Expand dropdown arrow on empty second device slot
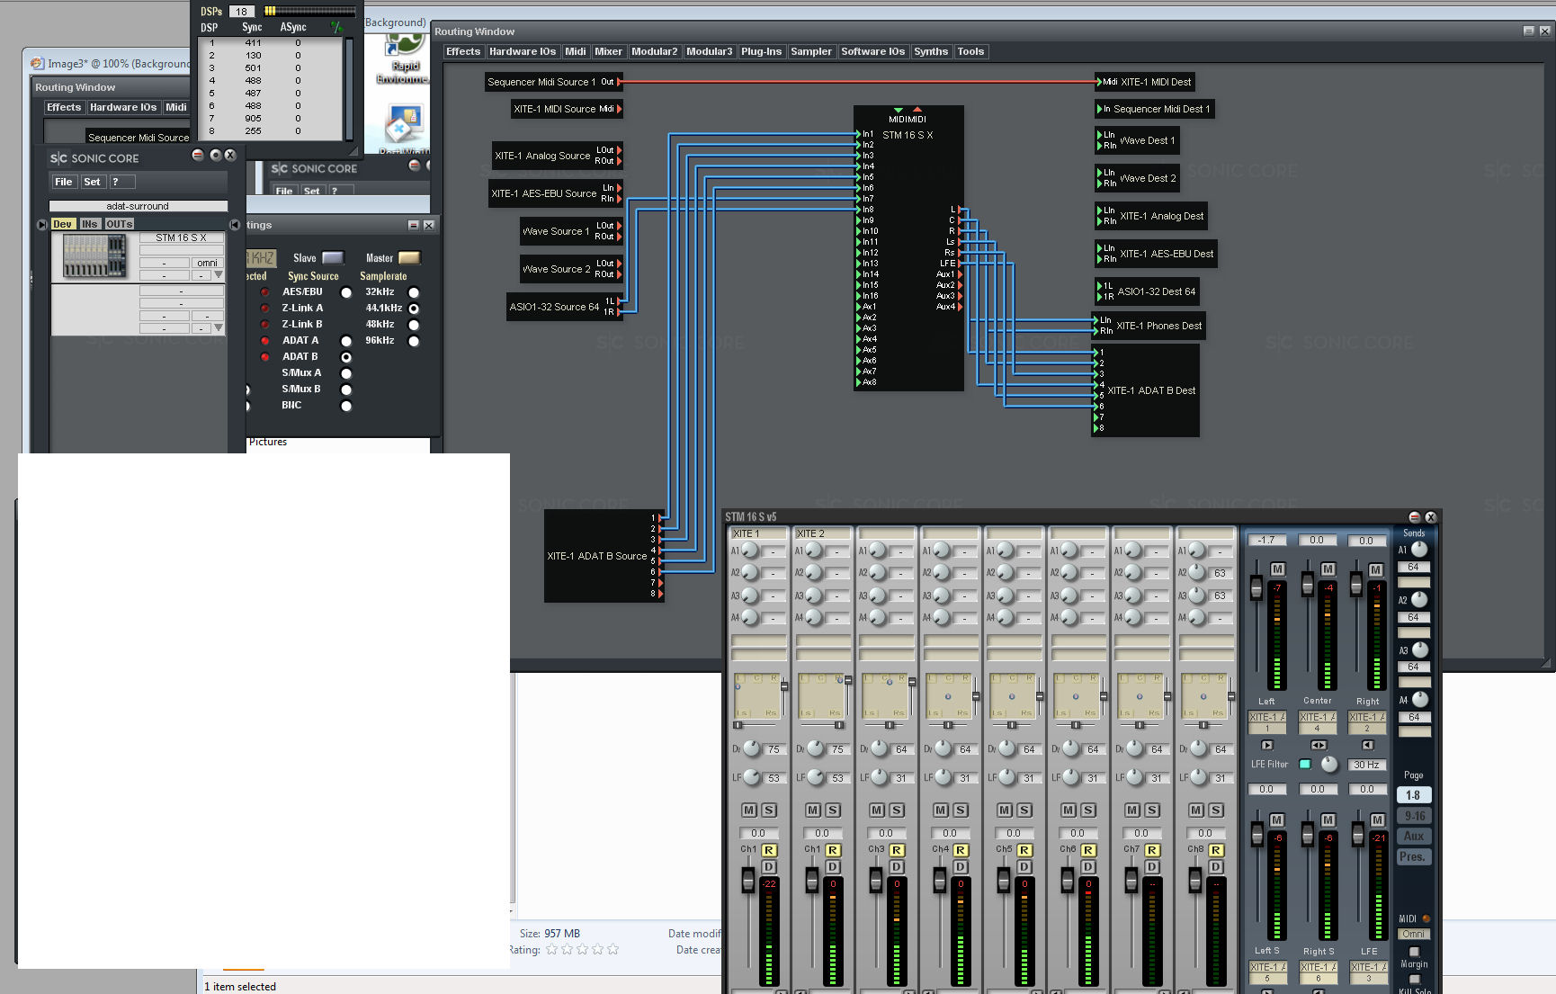 [218, 327]
